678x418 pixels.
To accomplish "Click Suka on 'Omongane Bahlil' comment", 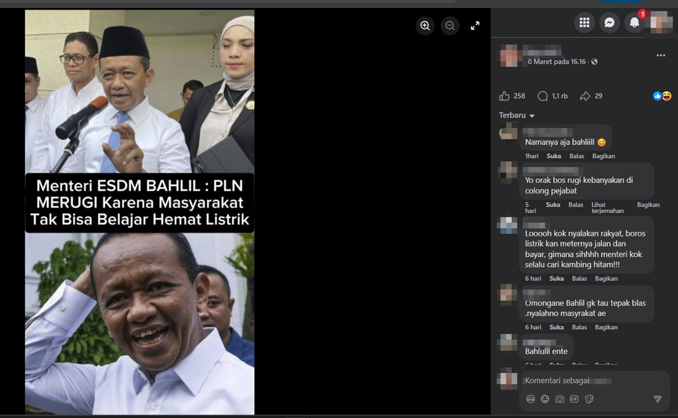I will [556, 327].
